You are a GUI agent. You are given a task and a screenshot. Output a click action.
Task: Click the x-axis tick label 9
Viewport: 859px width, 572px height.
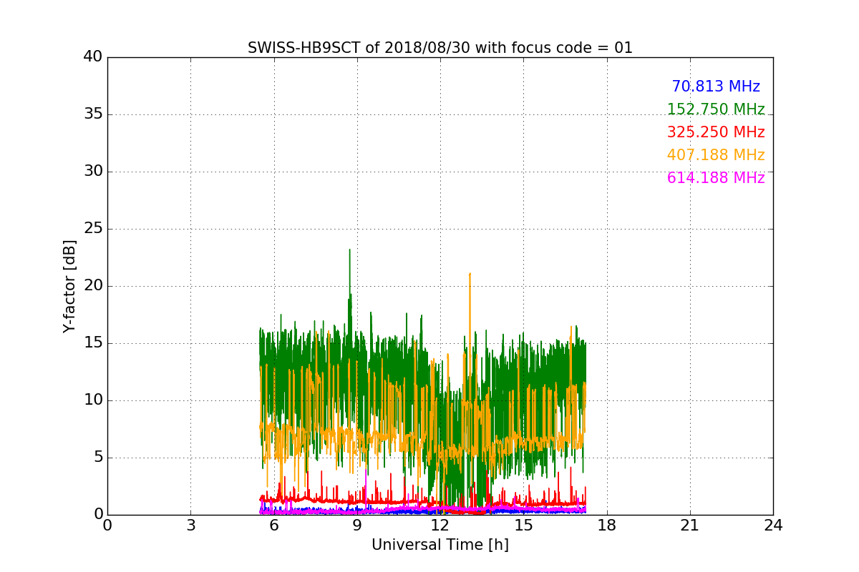[x=357, y=526]
